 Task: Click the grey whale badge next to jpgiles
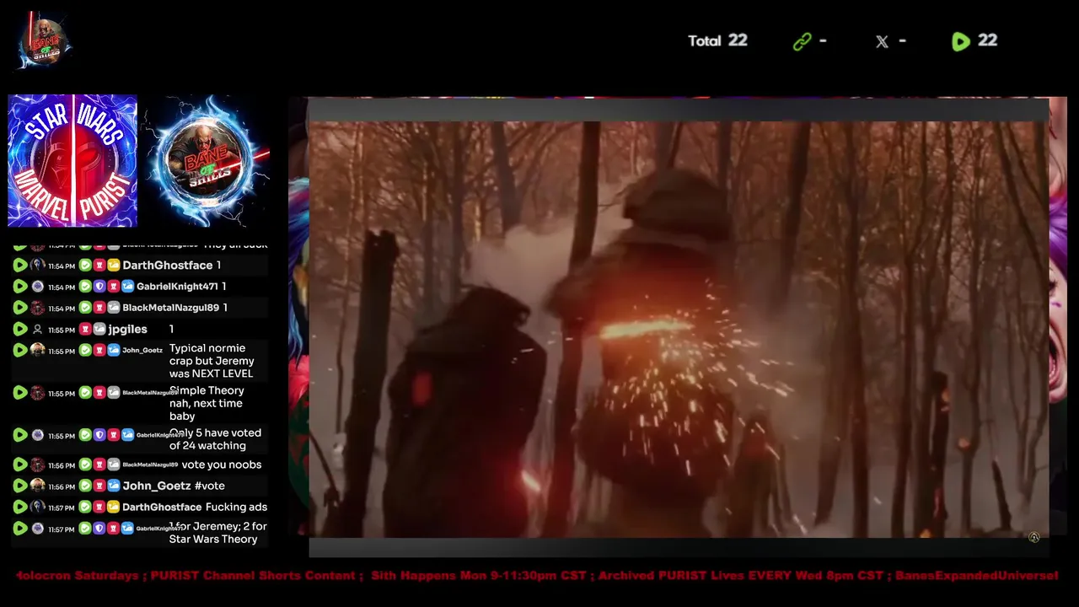tap(99, 330)
